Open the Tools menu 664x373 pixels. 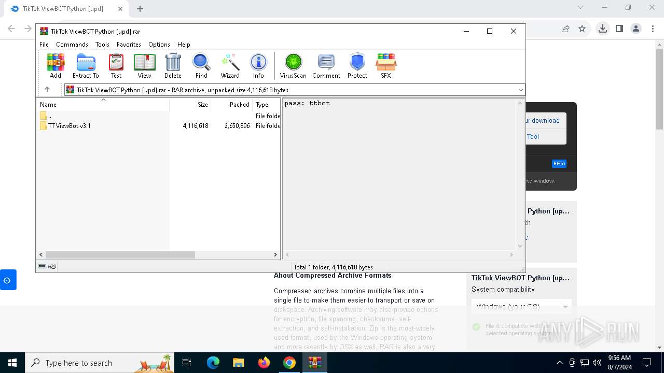(102, 45)
